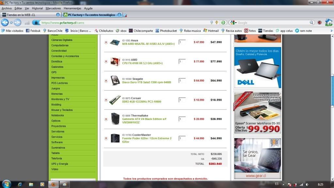Launch Internet Explorer from taskbar
Viewport: 334px width, 188px height.
20,184
